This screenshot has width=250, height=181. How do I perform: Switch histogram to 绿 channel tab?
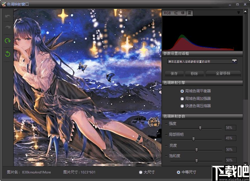point(183,13)
